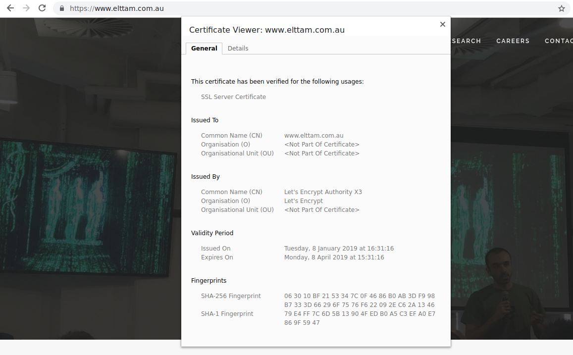This screenshot has height=355, width=573.
Task: Click the Issued On date value
Action: [339, 248]
